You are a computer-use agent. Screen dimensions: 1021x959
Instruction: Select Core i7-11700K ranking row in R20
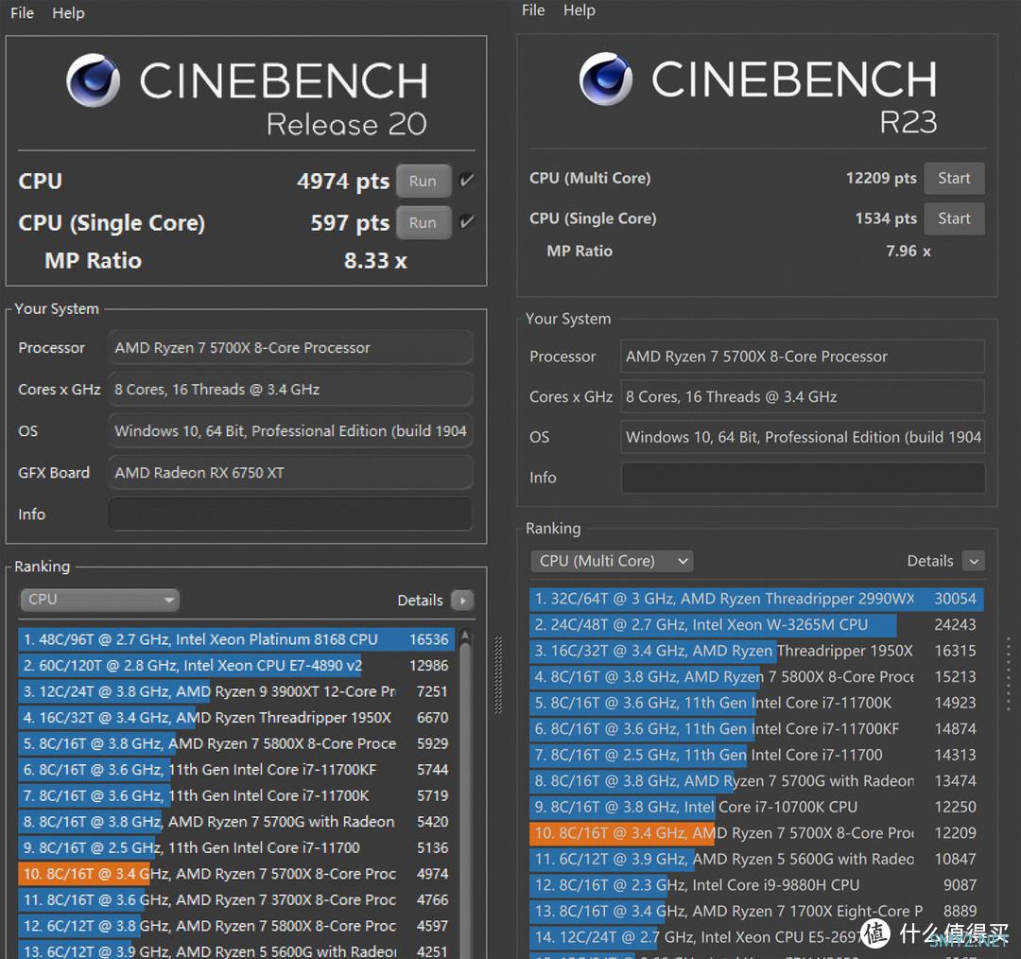(236, 795)
